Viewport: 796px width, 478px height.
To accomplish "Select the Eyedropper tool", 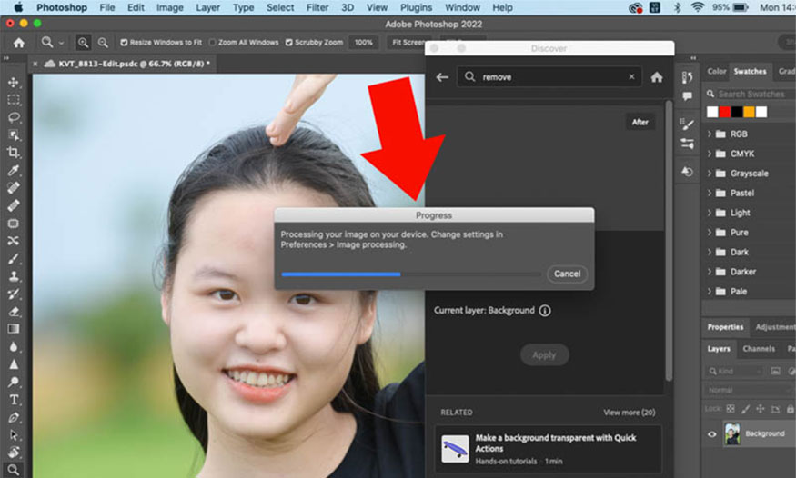I will [x=14, y=170].
